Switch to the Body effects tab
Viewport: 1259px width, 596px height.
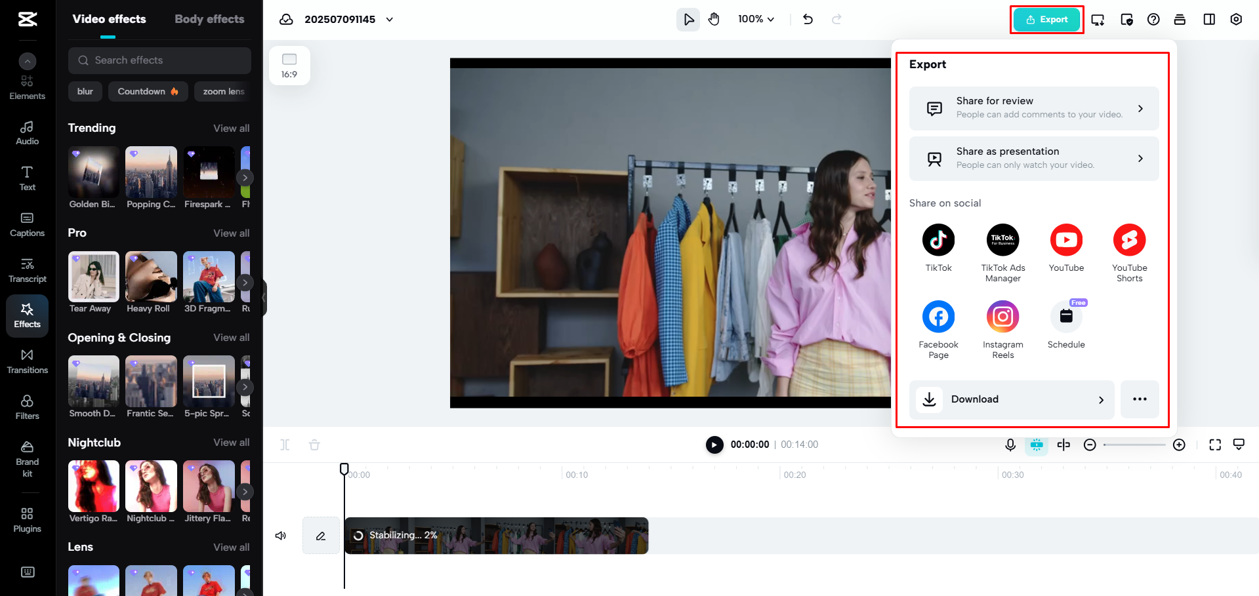pos(209,19)
